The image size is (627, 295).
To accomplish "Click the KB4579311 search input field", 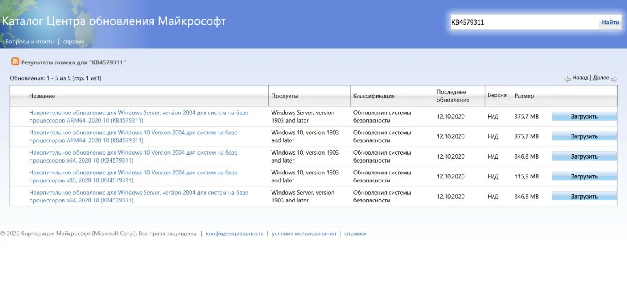I will click(524, 22).
